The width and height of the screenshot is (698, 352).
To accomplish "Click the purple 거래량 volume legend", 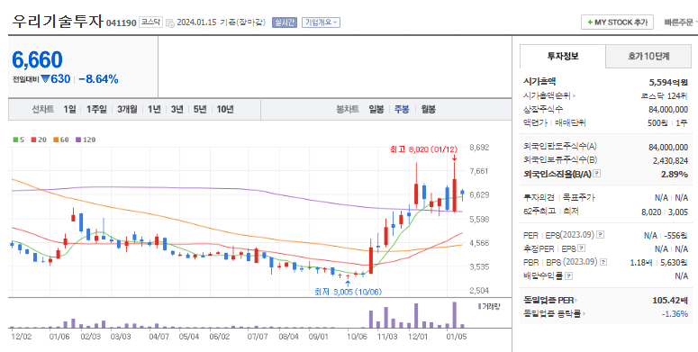I will click(489, 307).
